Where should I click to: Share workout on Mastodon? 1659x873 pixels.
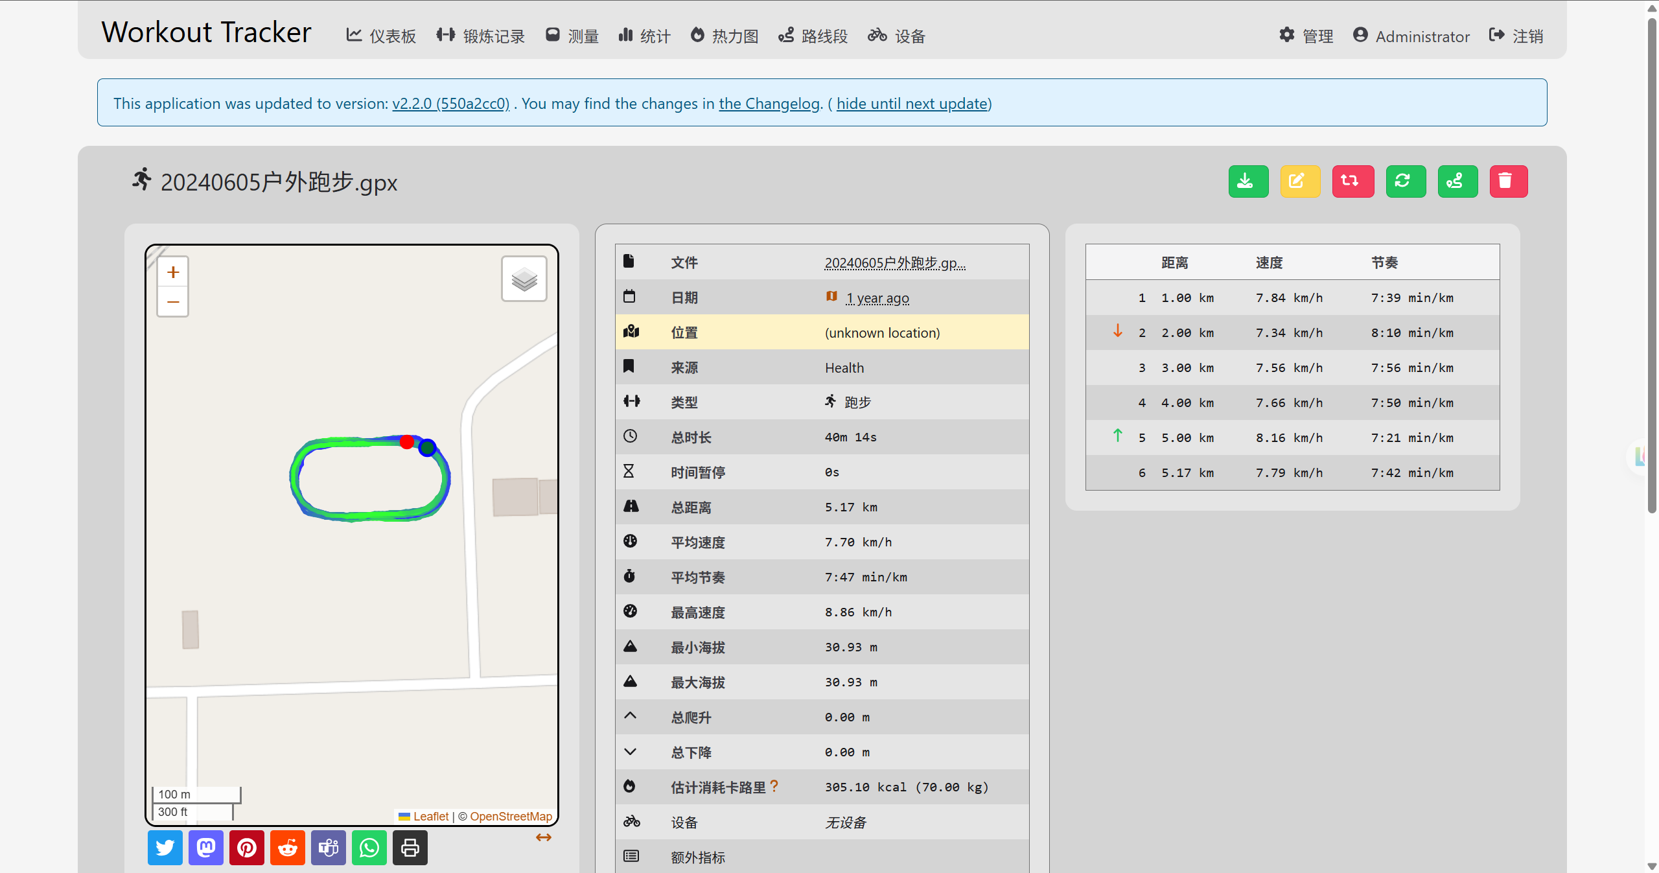click(x=206, y=848)
